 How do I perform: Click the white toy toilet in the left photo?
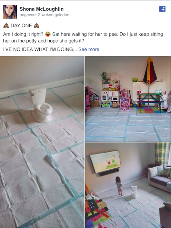pyautogui.click(x=41, y=105)
